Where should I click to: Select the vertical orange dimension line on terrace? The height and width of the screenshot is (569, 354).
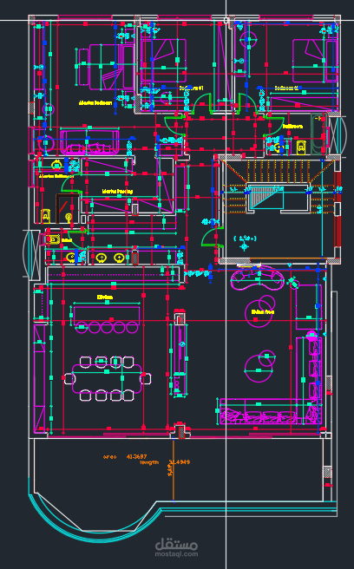pyautogui.click(x=174, y=470)
